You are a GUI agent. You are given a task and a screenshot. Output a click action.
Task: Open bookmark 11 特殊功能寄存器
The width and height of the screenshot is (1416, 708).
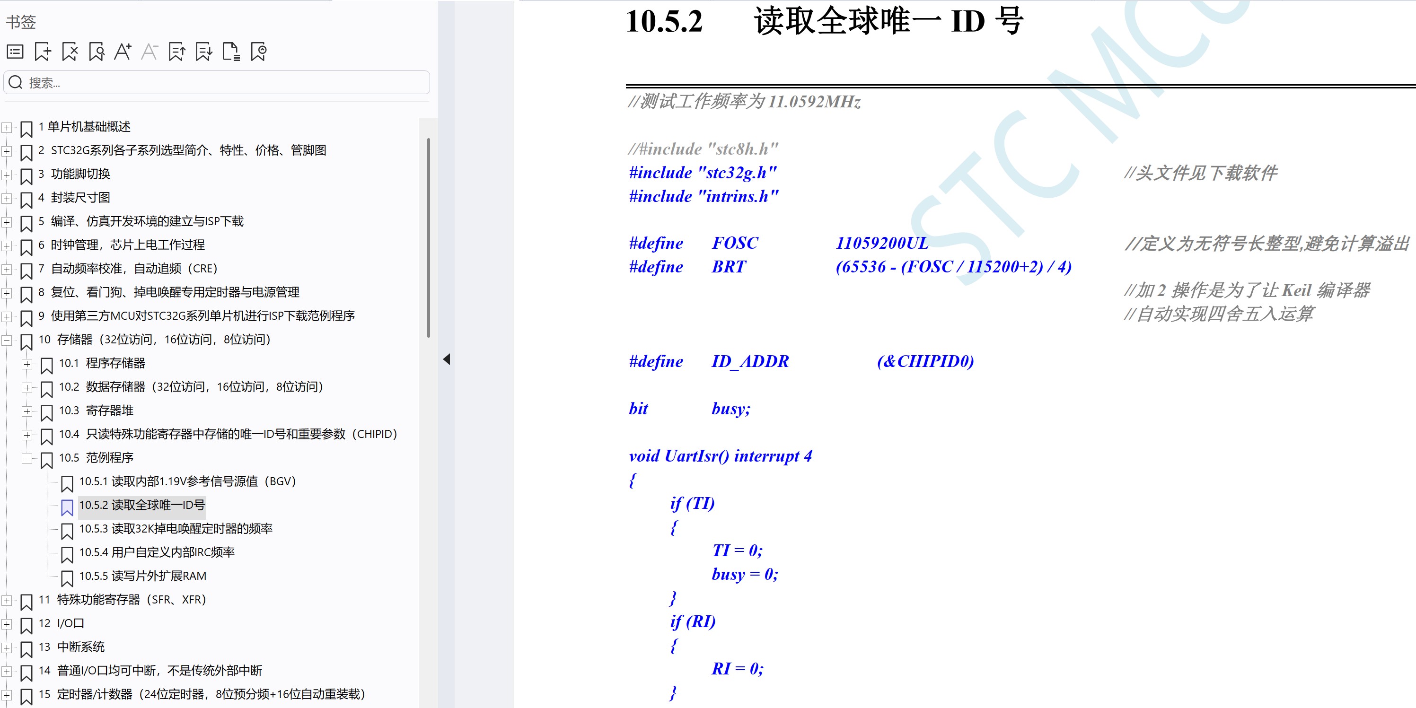coord(122,599)
